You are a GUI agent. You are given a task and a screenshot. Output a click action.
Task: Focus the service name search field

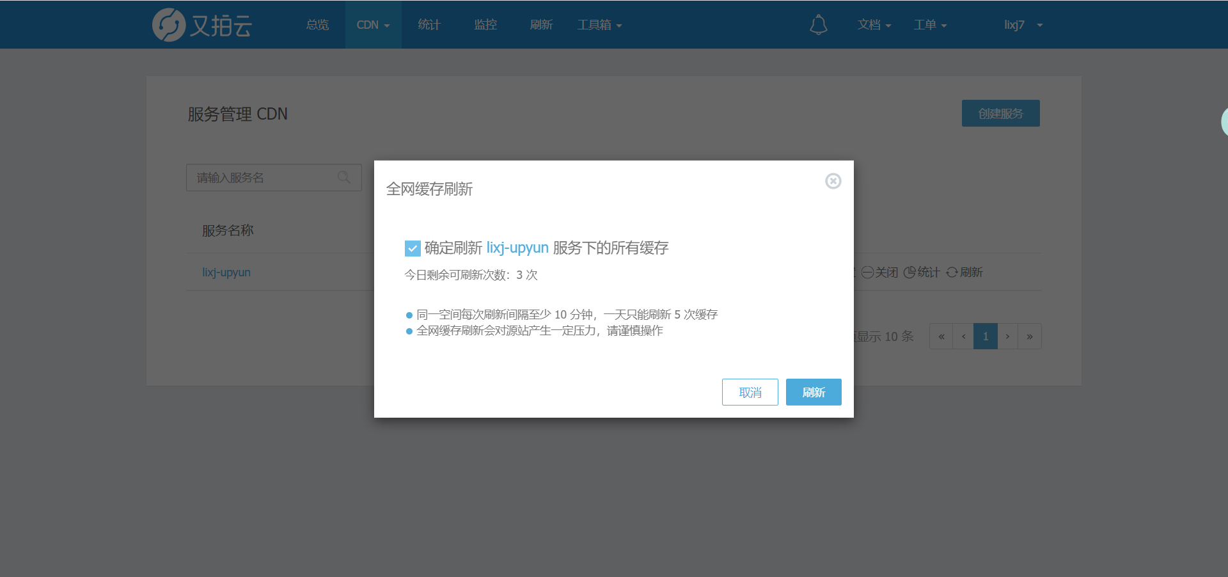point(265,177)
